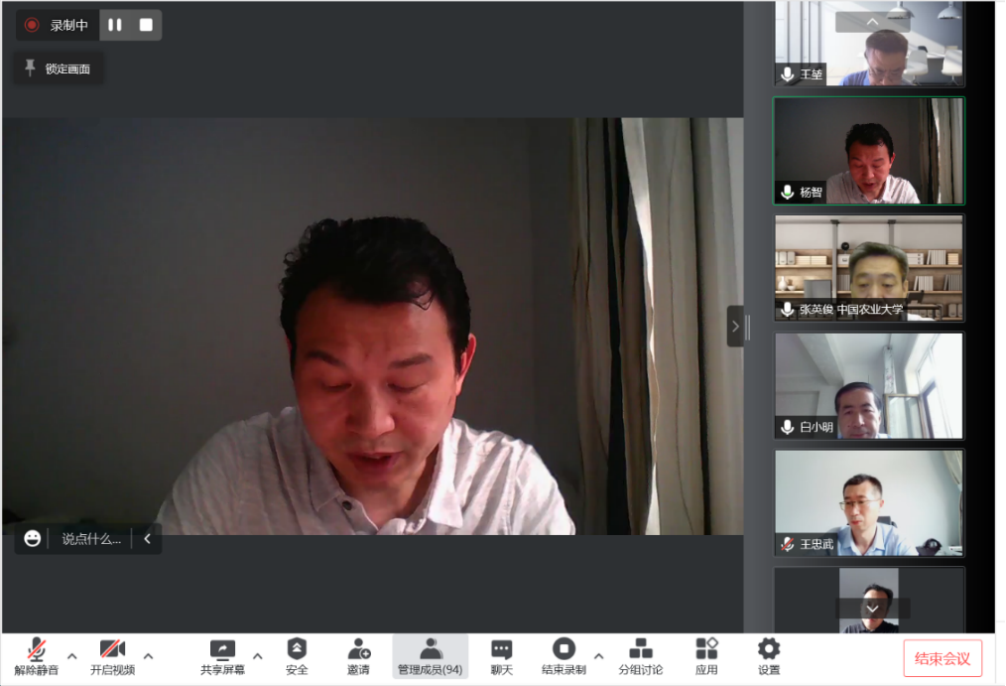The width and height of the screenshot is (1006, 686).
Task: Click the red 结束会议 button
Action: [x=942, y=658]
